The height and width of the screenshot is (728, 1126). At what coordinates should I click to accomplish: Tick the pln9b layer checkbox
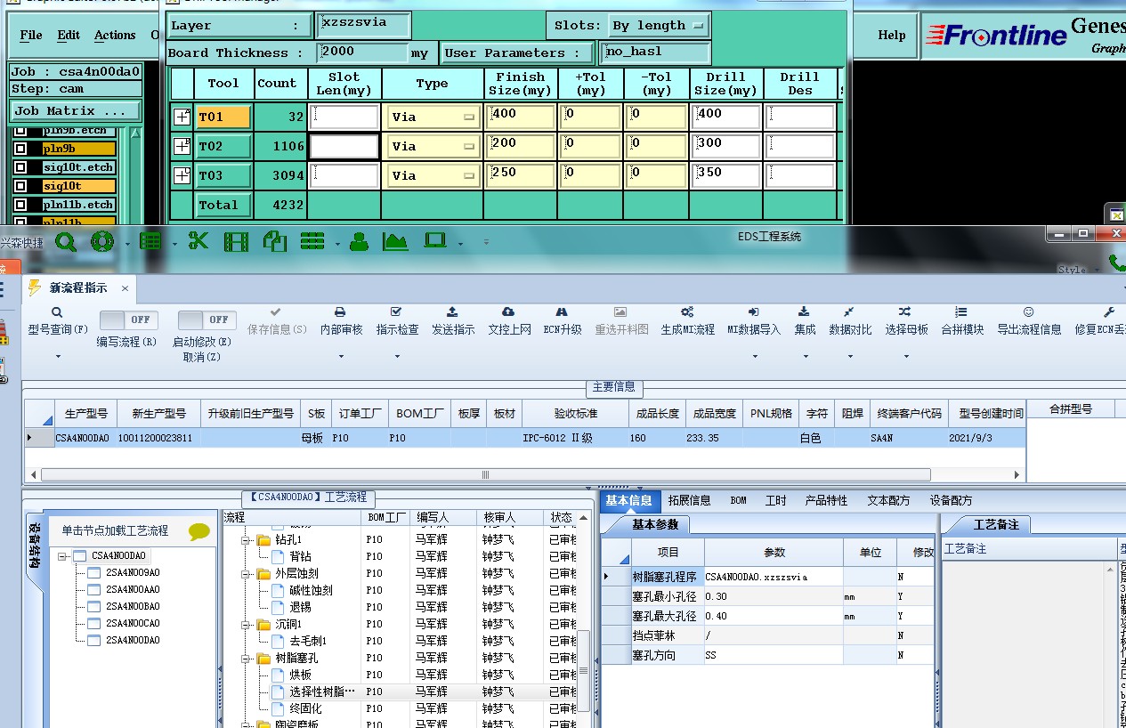pos(20,149)
